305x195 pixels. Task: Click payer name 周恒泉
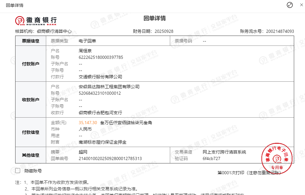tap(85, 51)
